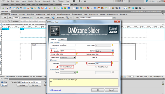The width and height of the screenshot is (165, 94).
Task: Click the Twitter icon in DMXzone toolbar
Action: 46,8
